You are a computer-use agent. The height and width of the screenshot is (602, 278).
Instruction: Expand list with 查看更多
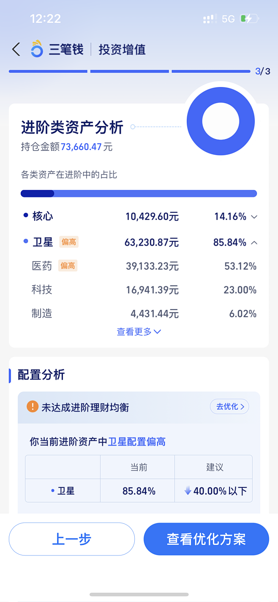coord(139,332)
